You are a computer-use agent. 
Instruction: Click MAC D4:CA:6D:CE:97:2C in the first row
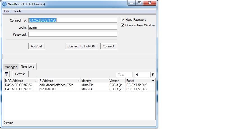19,85
